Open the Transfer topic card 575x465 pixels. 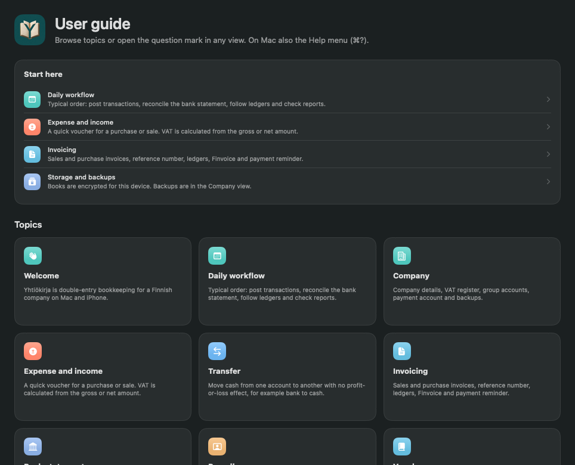tap(287, 377)
